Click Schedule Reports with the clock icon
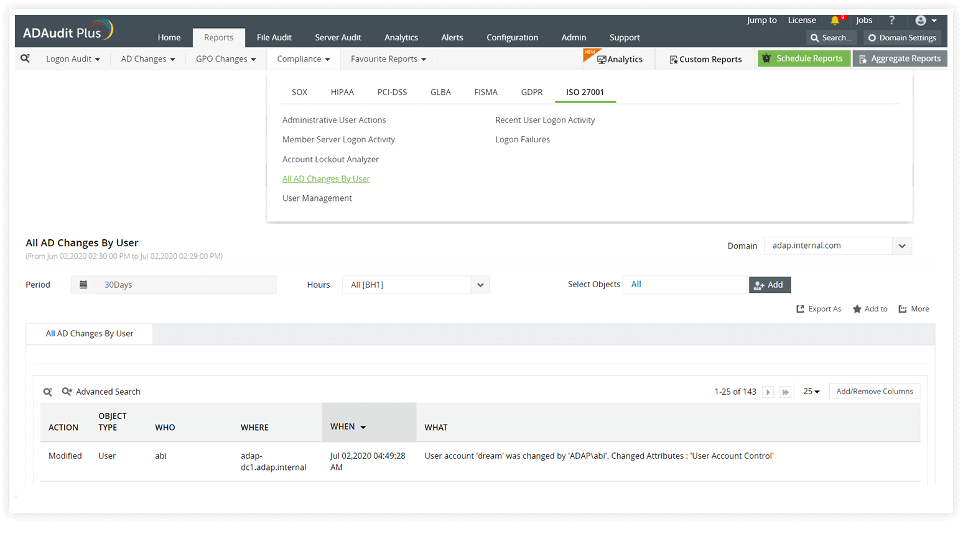 (804, 58)
